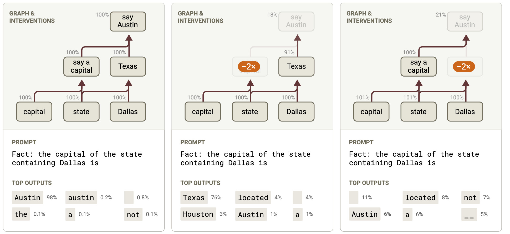Viewport: 510px width, 234px height.
Task: Click the 'capital' node in left graph
Action: (x=34, y=112)
